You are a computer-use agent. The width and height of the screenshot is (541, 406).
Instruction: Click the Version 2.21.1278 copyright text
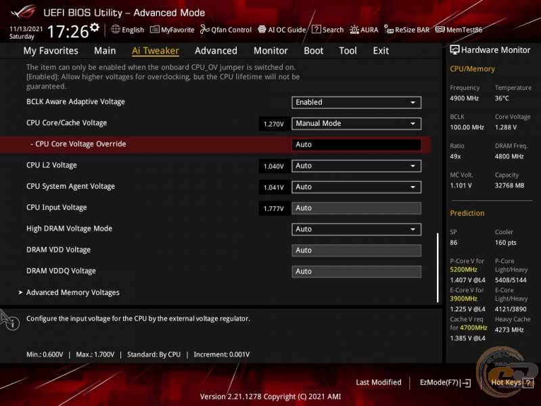[270, 397]
